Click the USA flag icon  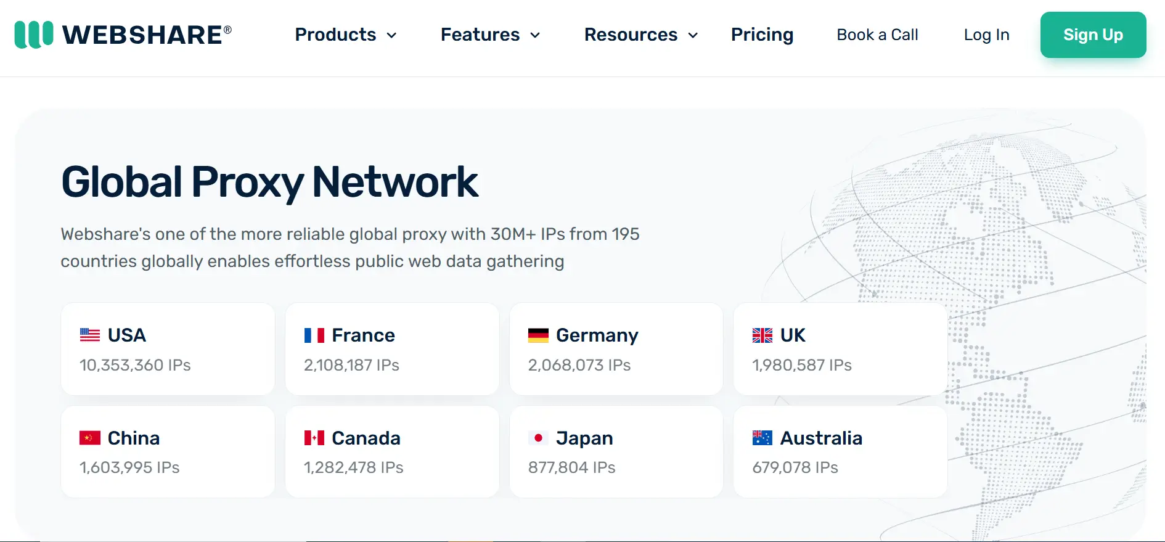click(x=90, y=335)
